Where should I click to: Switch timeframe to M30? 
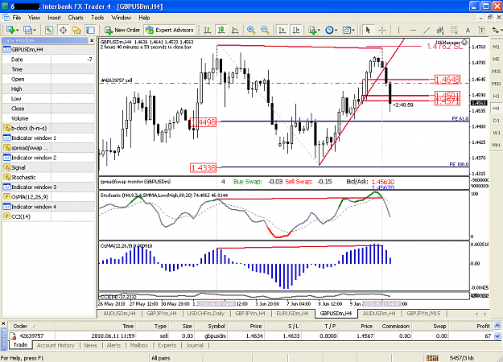point(496,84)
